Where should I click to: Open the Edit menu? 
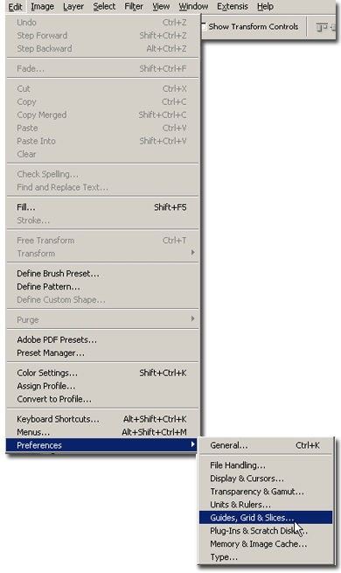16,7
